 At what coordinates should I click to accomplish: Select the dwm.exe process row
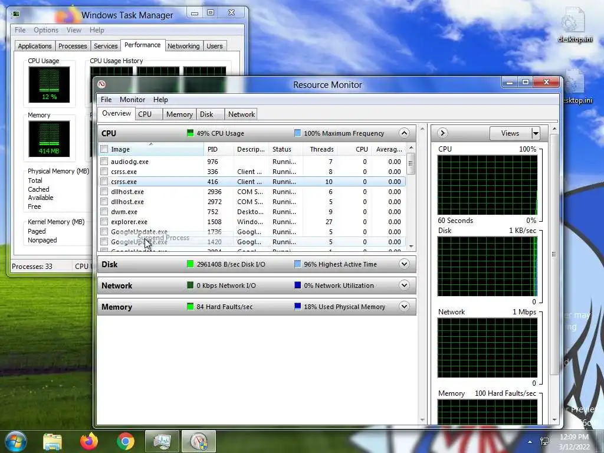[x=252, y=212]
